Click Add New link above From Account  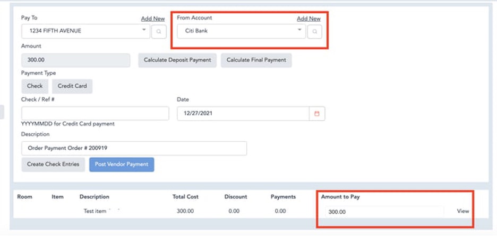click(x=309, y=19)
